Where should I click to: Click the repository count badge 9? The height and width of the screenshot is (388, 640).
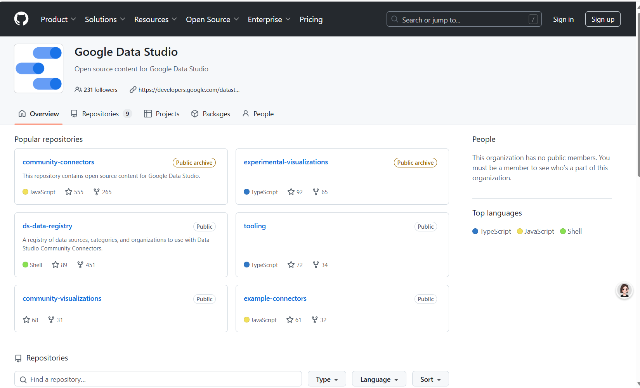127,114
